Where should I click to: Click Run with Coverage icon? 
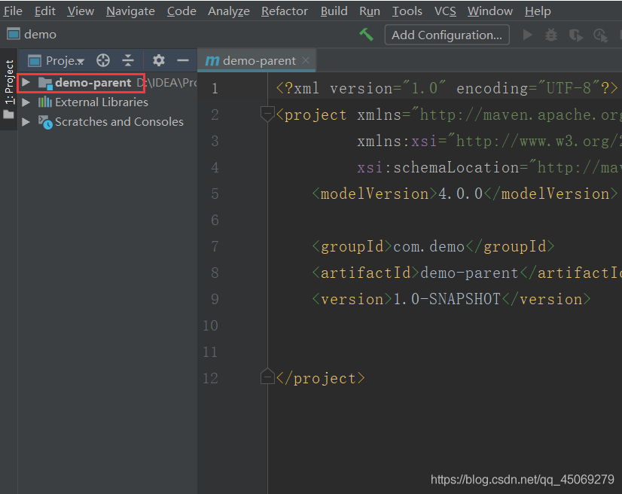tap(575, 35)
